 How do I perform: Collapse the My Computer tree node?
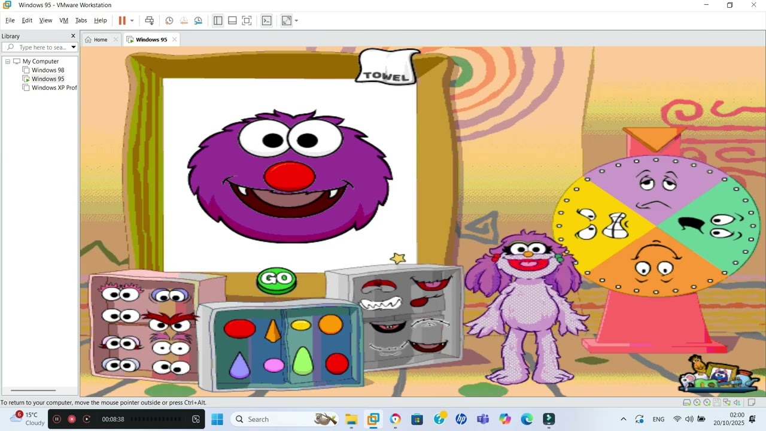[x=8, y=62]
